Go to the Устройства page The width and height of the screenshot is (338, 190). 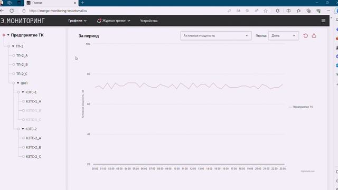click(x=149, y=21)
